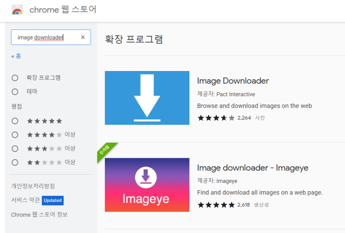Viewport: 345px width, 233px height.
Task: Open the '서비스 약관' link
Action: click(25, 200)
